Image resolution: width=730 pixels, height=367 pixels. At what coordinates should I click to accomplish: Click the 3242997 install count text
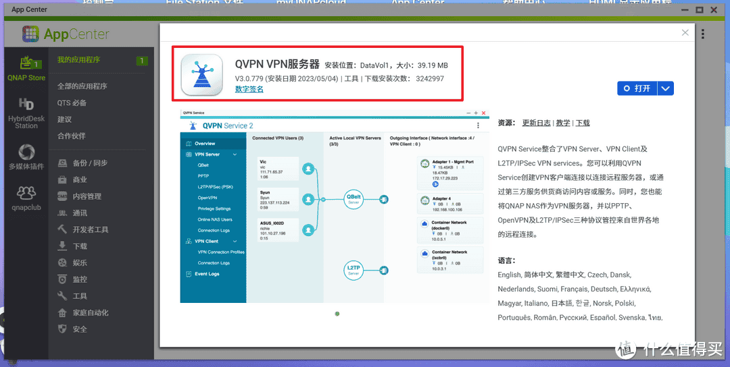(430, 78)
